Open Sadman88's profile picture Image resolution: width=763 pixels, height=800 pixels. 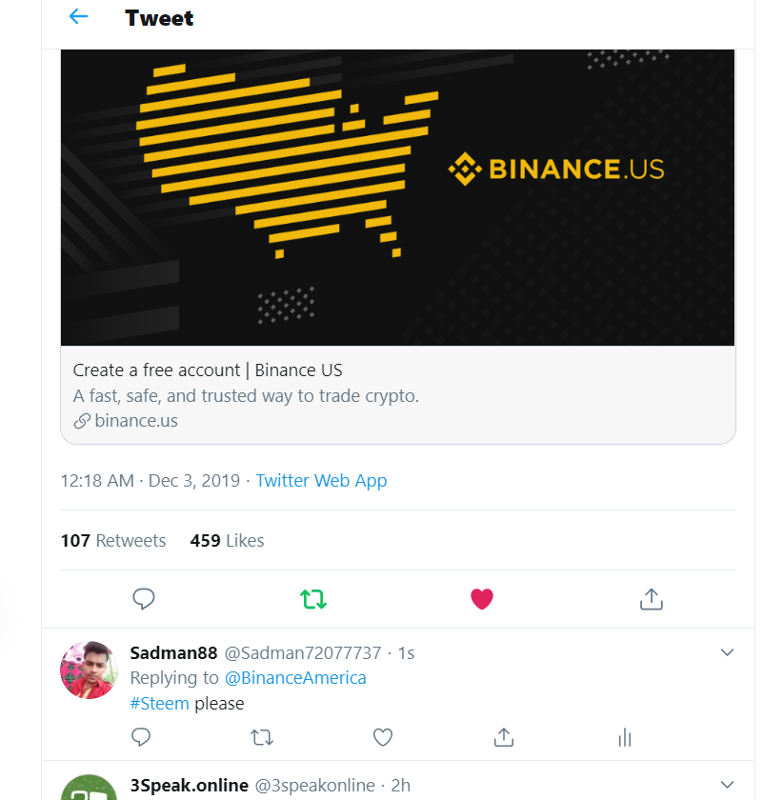[x=89, y=670]
